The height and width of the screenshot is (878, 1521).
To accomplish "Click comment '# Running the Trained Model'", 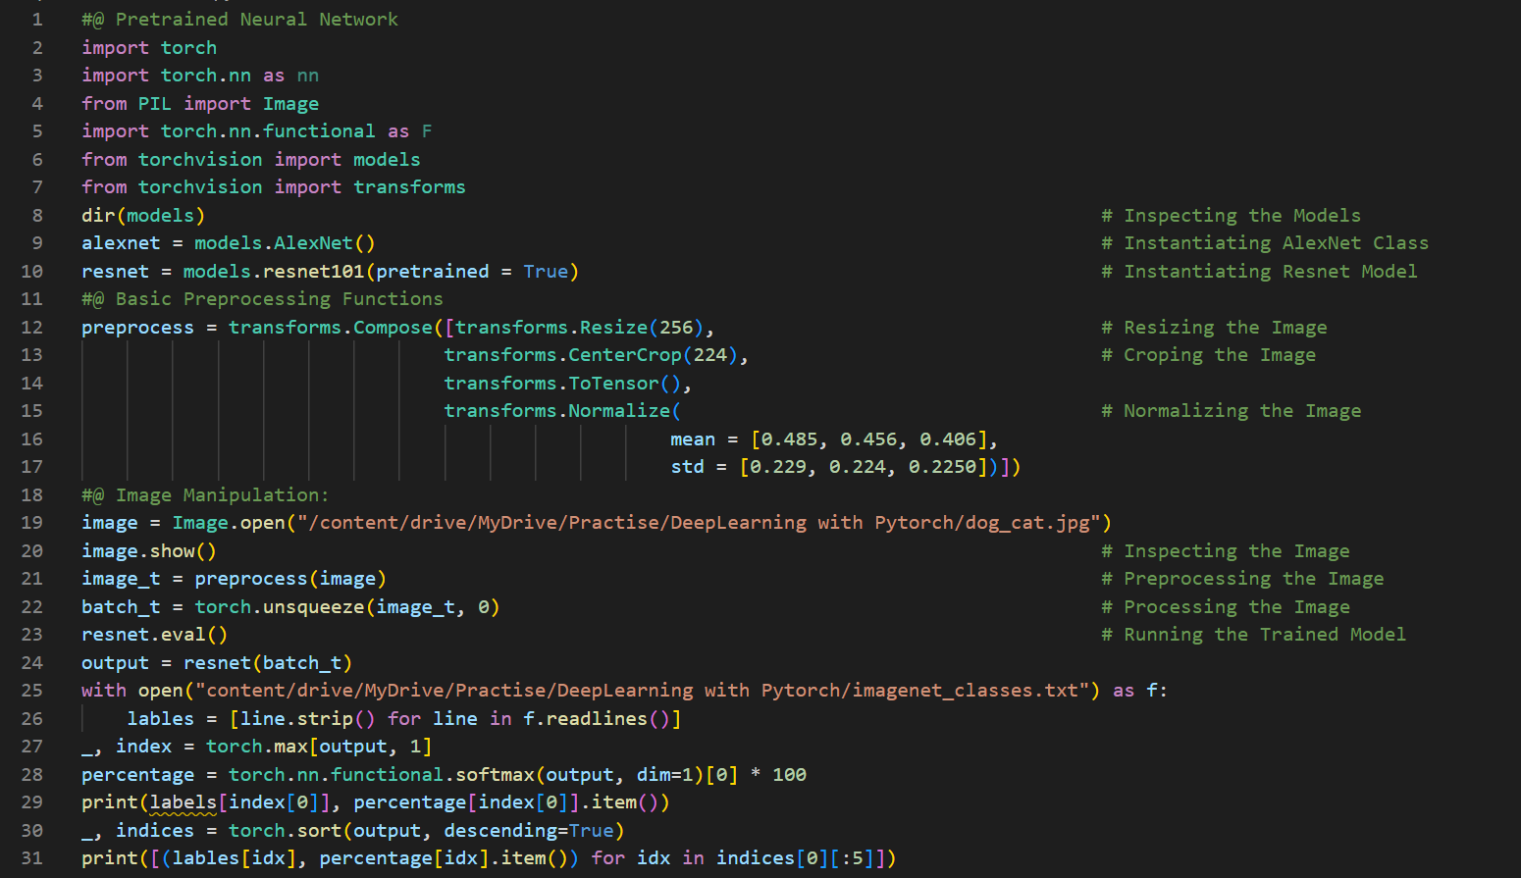I will [x=1253, y=635].
